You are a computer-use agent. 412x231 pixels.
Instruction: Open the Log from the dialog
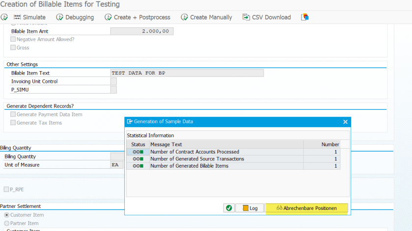pyautogui.click(x=249, y=208)
